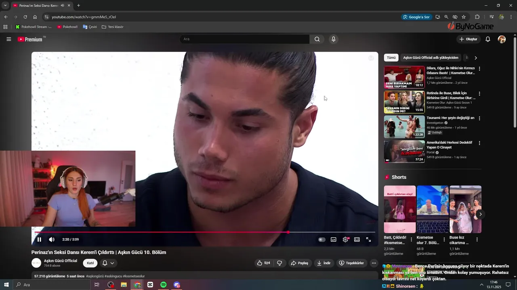Open the Batt, Çıldırdı short thumbnail

point(399,209)
